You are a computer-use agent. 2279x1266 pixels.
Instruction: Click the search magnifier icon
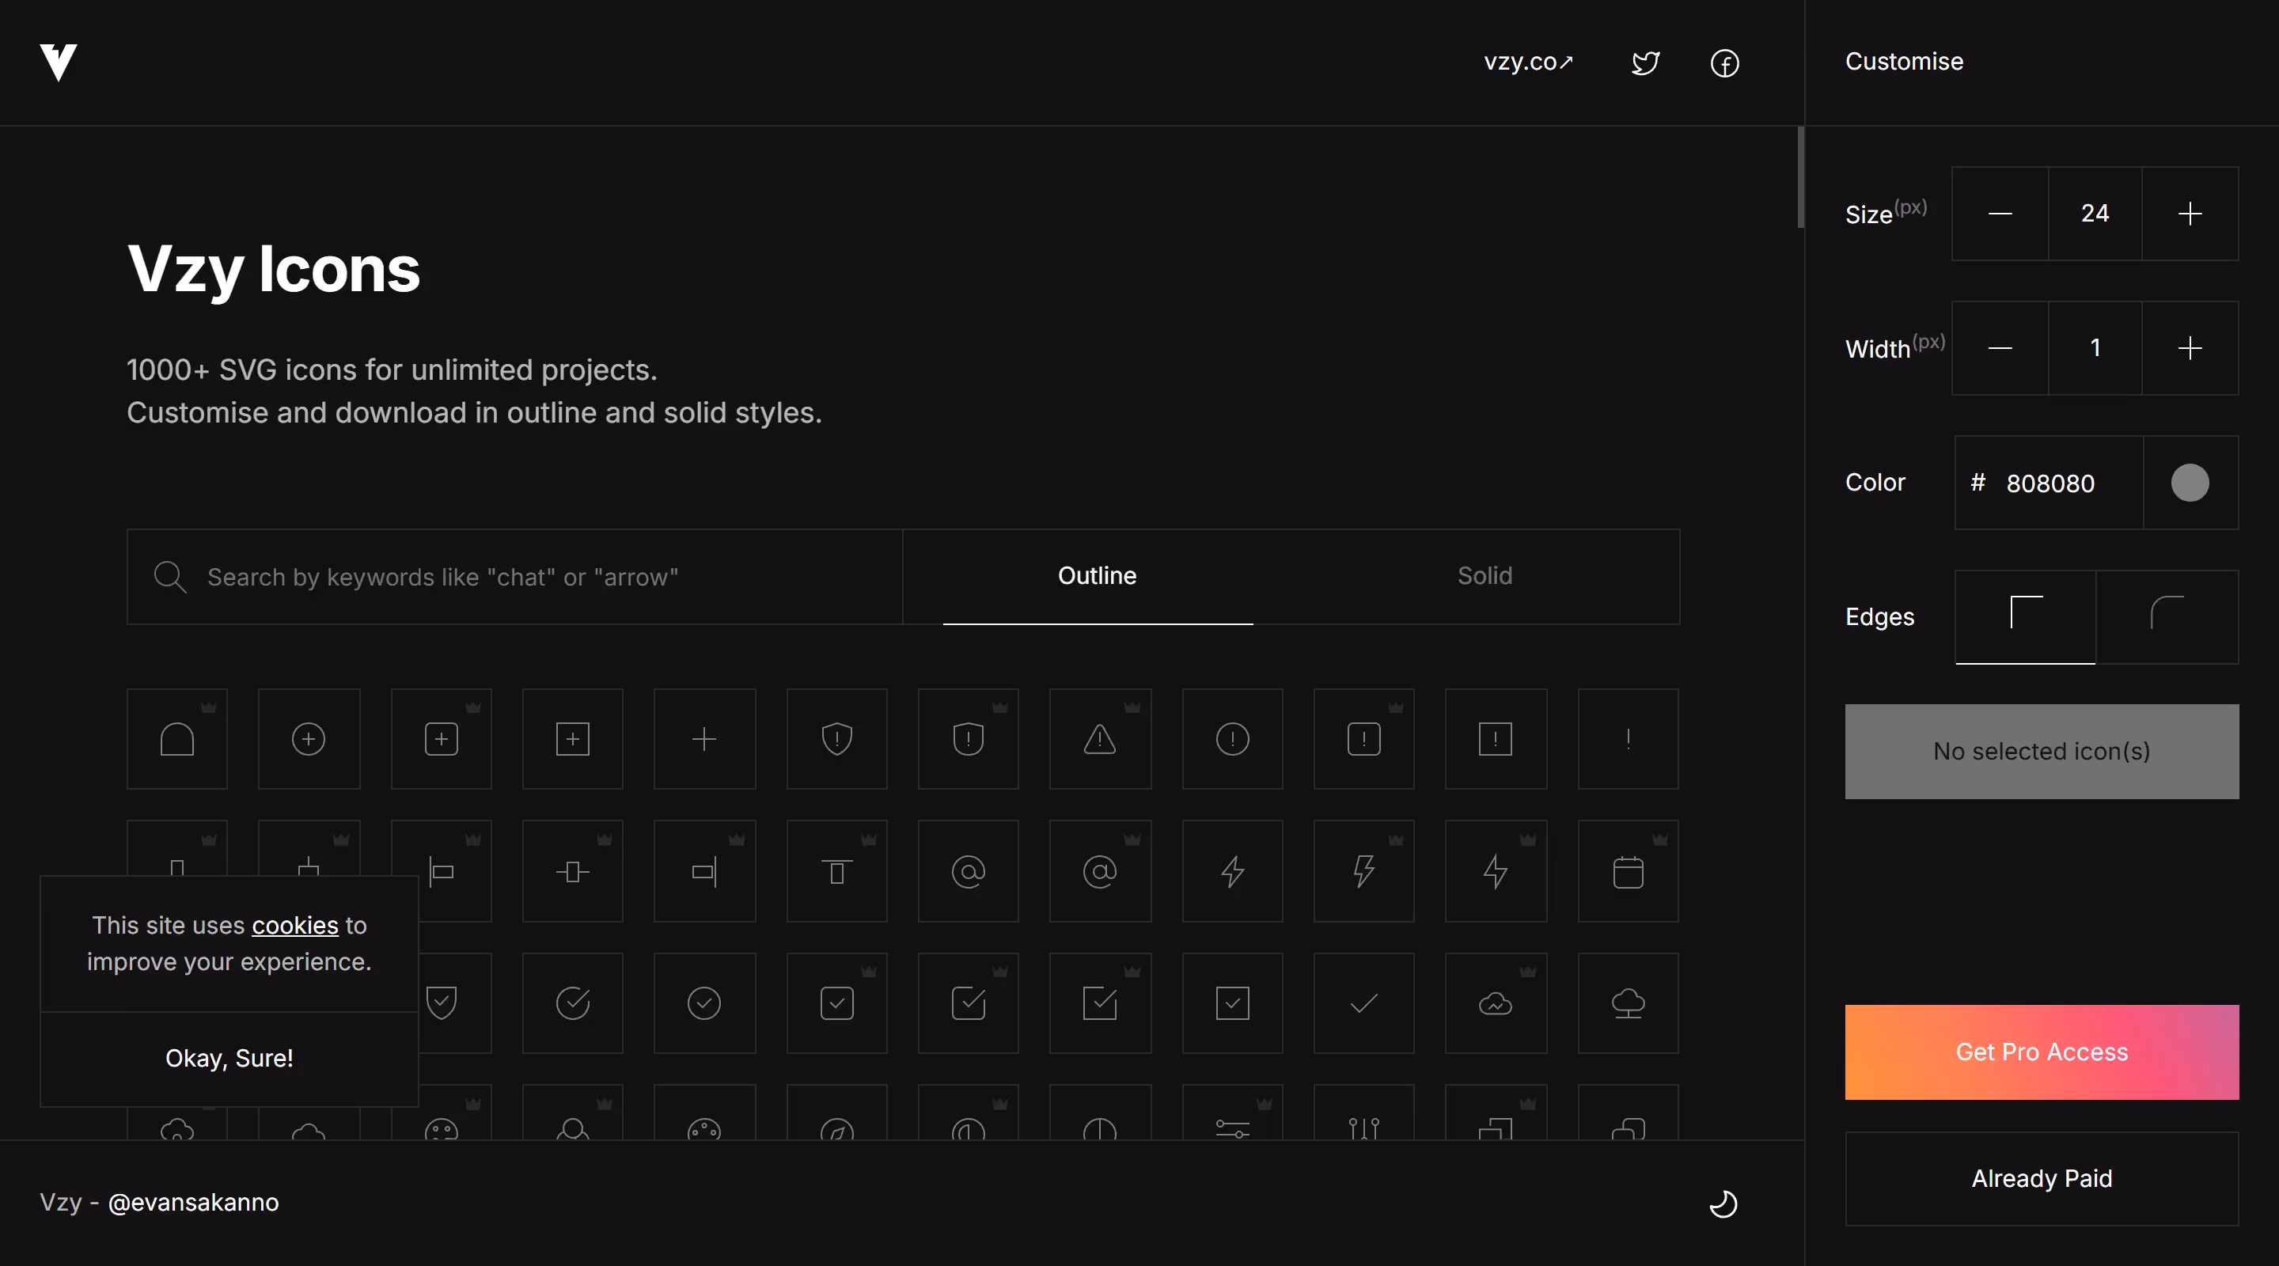tap(170, 577)
